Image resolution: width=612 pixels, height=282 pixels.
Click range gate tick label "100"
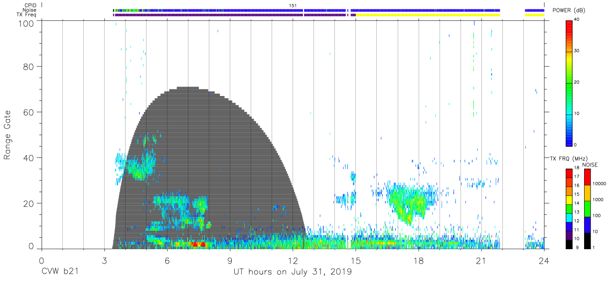coord(26,23)
